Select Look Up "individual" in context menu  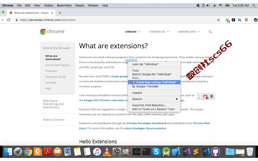coord(154,64)
